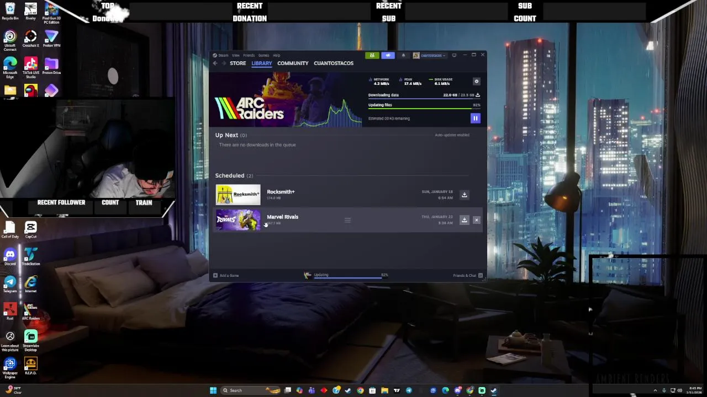Open the Help menu
This screenshot has width=707, height=397.
pyautogui.click(x=276, y=55)
